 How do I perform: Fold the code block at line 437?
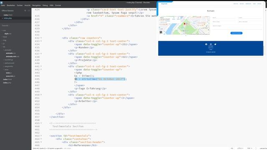click(x=41, y=54)
